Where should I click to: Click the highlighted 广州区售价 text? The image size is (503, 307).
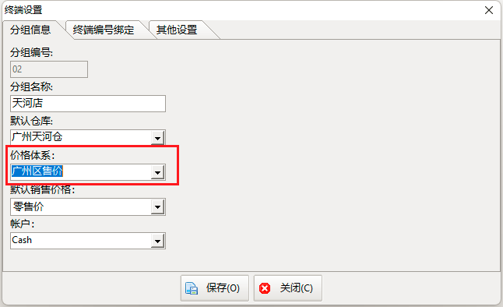pyautogui.click(x=37, y=171)
